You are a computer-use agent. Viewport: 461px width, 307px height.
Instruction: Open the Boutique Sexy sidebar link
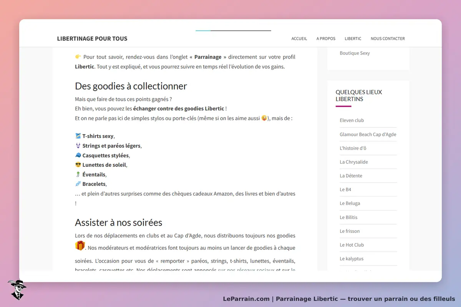(355, 53)
